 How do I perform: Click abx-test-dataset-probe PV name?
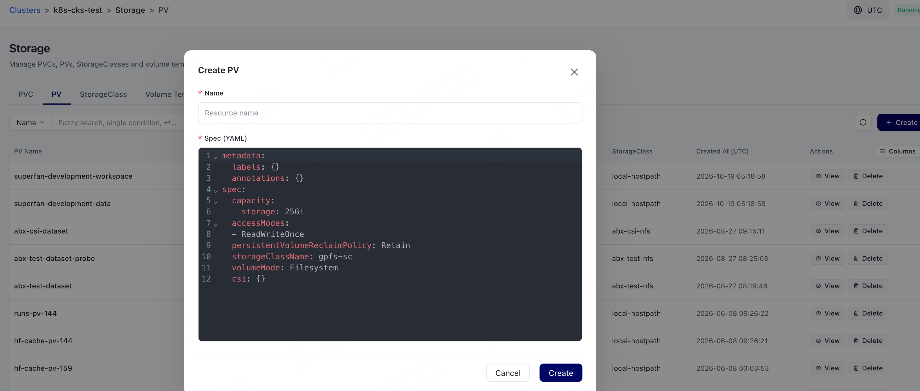click(x=54, y=258)
